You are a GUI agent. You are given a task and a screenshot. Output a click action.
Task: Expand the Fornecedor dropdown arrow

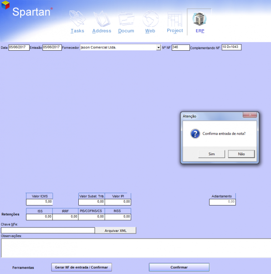[158, 47]
